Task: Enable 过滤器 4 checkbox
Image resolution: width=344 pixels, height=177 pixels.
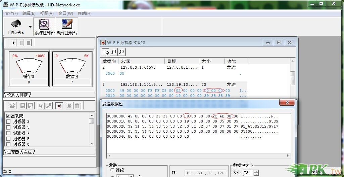Action: click(8, 133)
